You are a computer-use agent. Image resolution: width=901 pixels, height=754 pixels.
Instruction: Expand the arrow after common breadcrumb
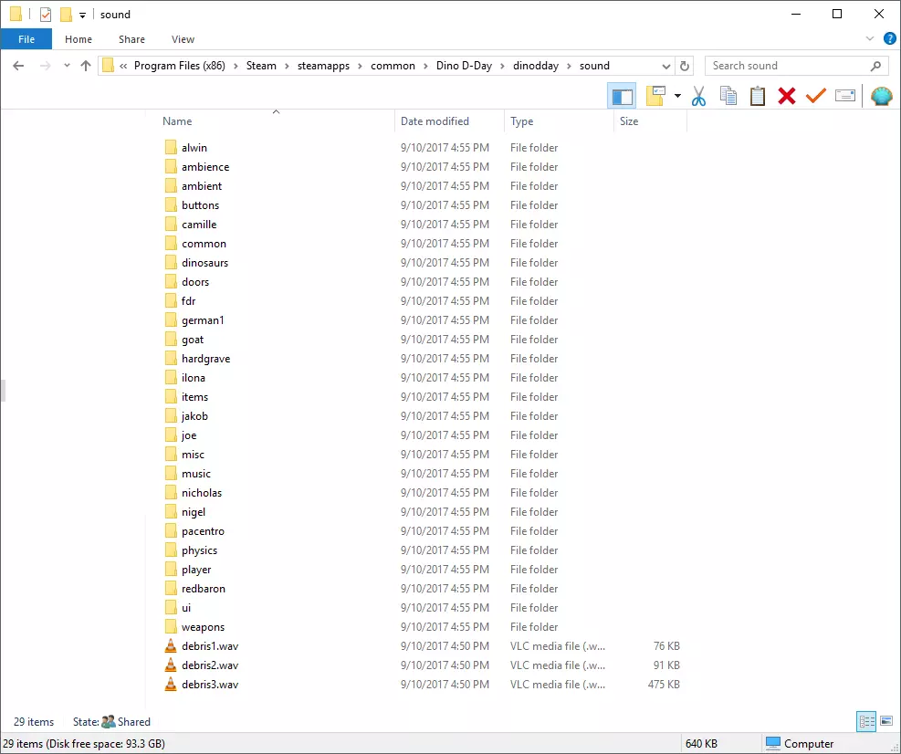tap(425, 66)
